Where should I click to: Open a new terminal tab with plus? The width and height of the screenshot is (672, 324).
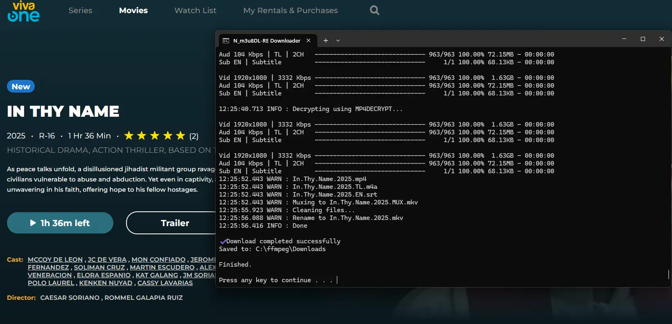click(326, 41)
